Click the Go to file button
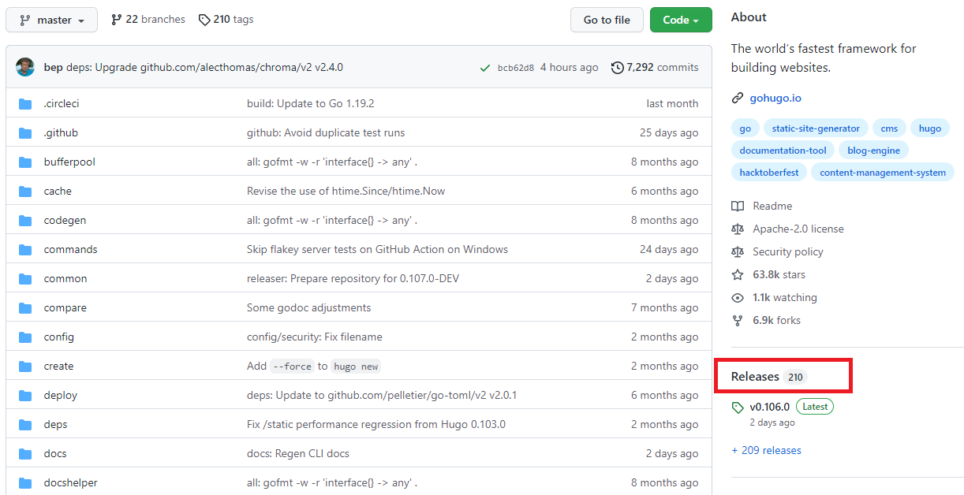Image resolution: width=964 pixels, height=495 pixels. click(x=607, y=20)
